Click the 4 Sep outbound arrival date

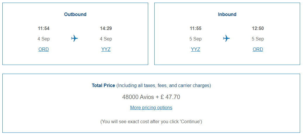click(106, 39)
